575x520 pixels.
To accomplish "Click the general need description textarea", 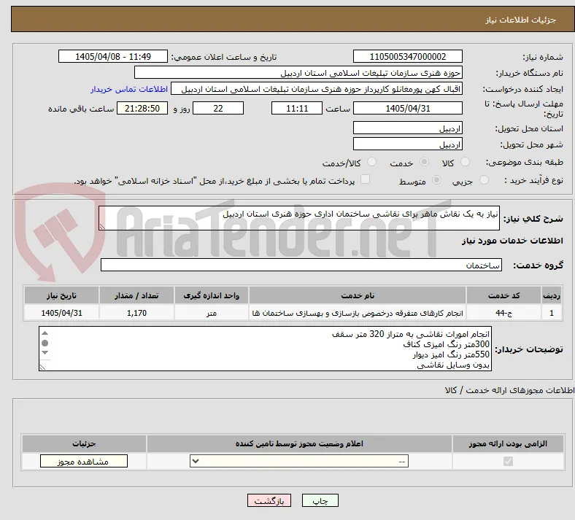I will coord(299,218).
